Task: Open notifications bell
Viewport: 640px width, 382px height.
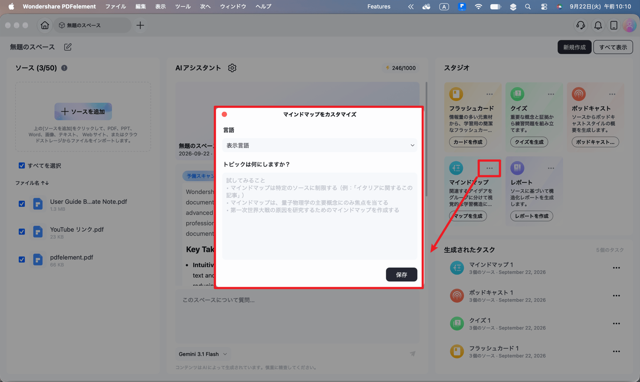Action: (x=598, y=26)
